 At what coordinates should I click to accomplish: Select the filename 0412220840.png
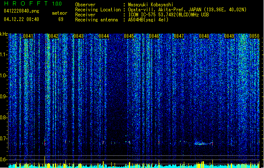(x=21, y=11)
